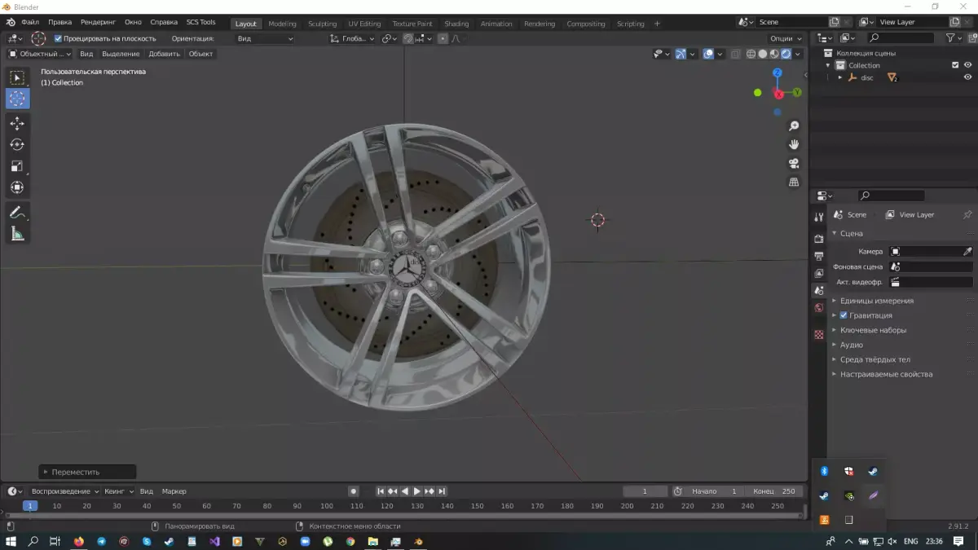Image resolution: width=978 pixels, height=550 pixels.
Task: Open the Опции dropdown
Action: [x=785, y=38]
